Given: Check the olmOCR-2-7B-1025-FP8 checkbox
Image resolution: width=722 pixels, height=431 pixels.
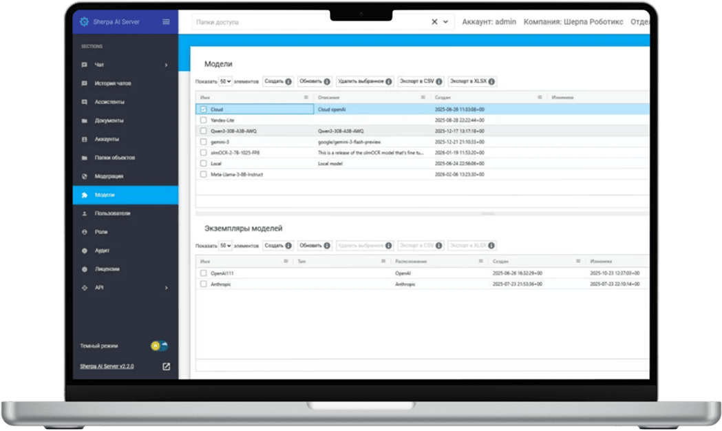Looking at the screenshot, I should [x=204, y=152].
